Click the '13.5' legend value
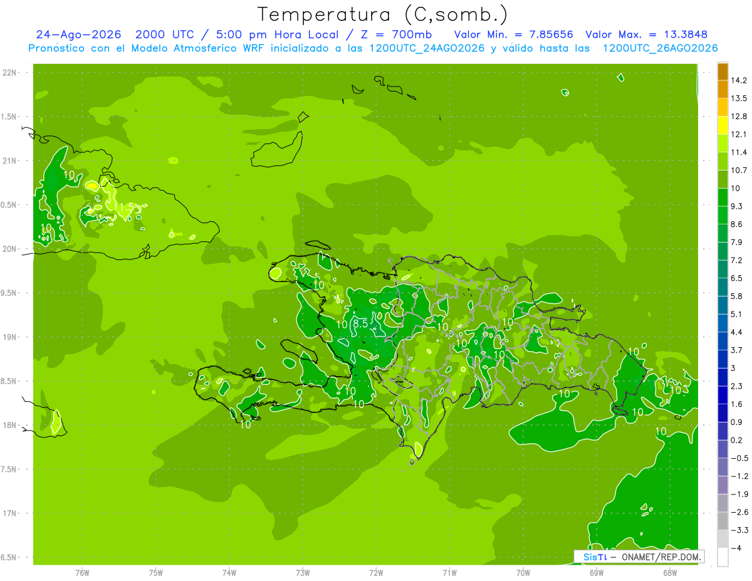The height and width of the screenshot is (581, 752). (739, 98)
